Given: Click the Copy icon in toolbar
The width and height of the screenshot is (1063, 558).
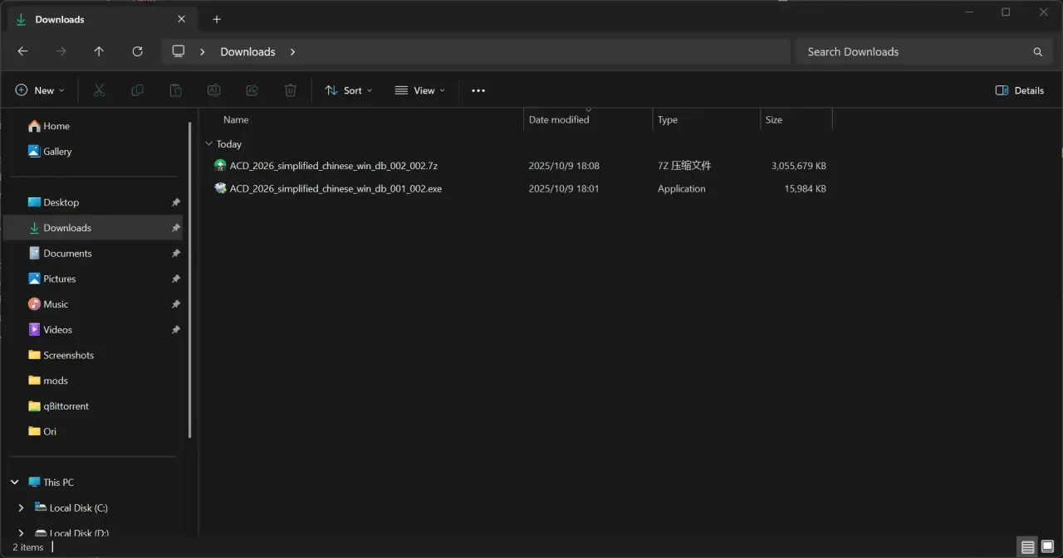Looking at the screenshot, I should (x=137, y=90).
